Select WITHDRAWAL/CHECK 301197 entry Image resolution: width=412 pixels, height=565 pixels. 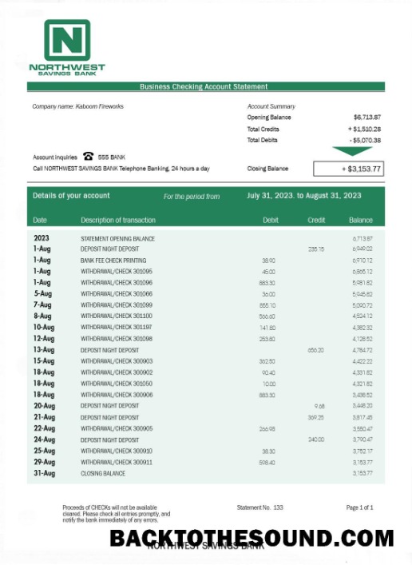(x=117, y=327)
